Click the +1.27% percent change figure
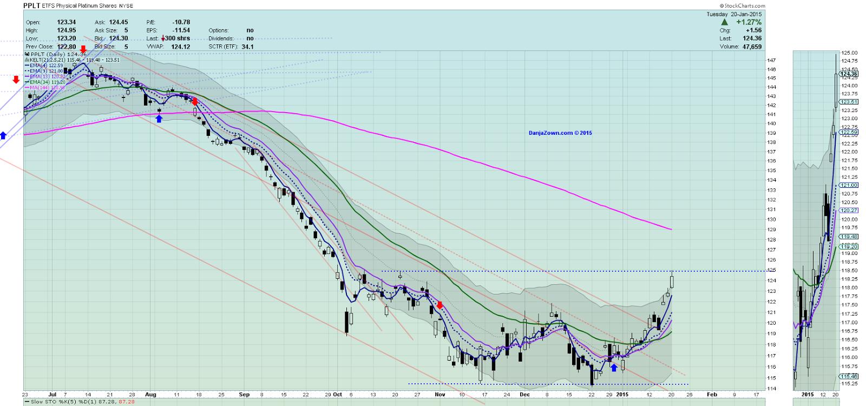866x406 pixels. pyautogui.click(x=749, y=22)
